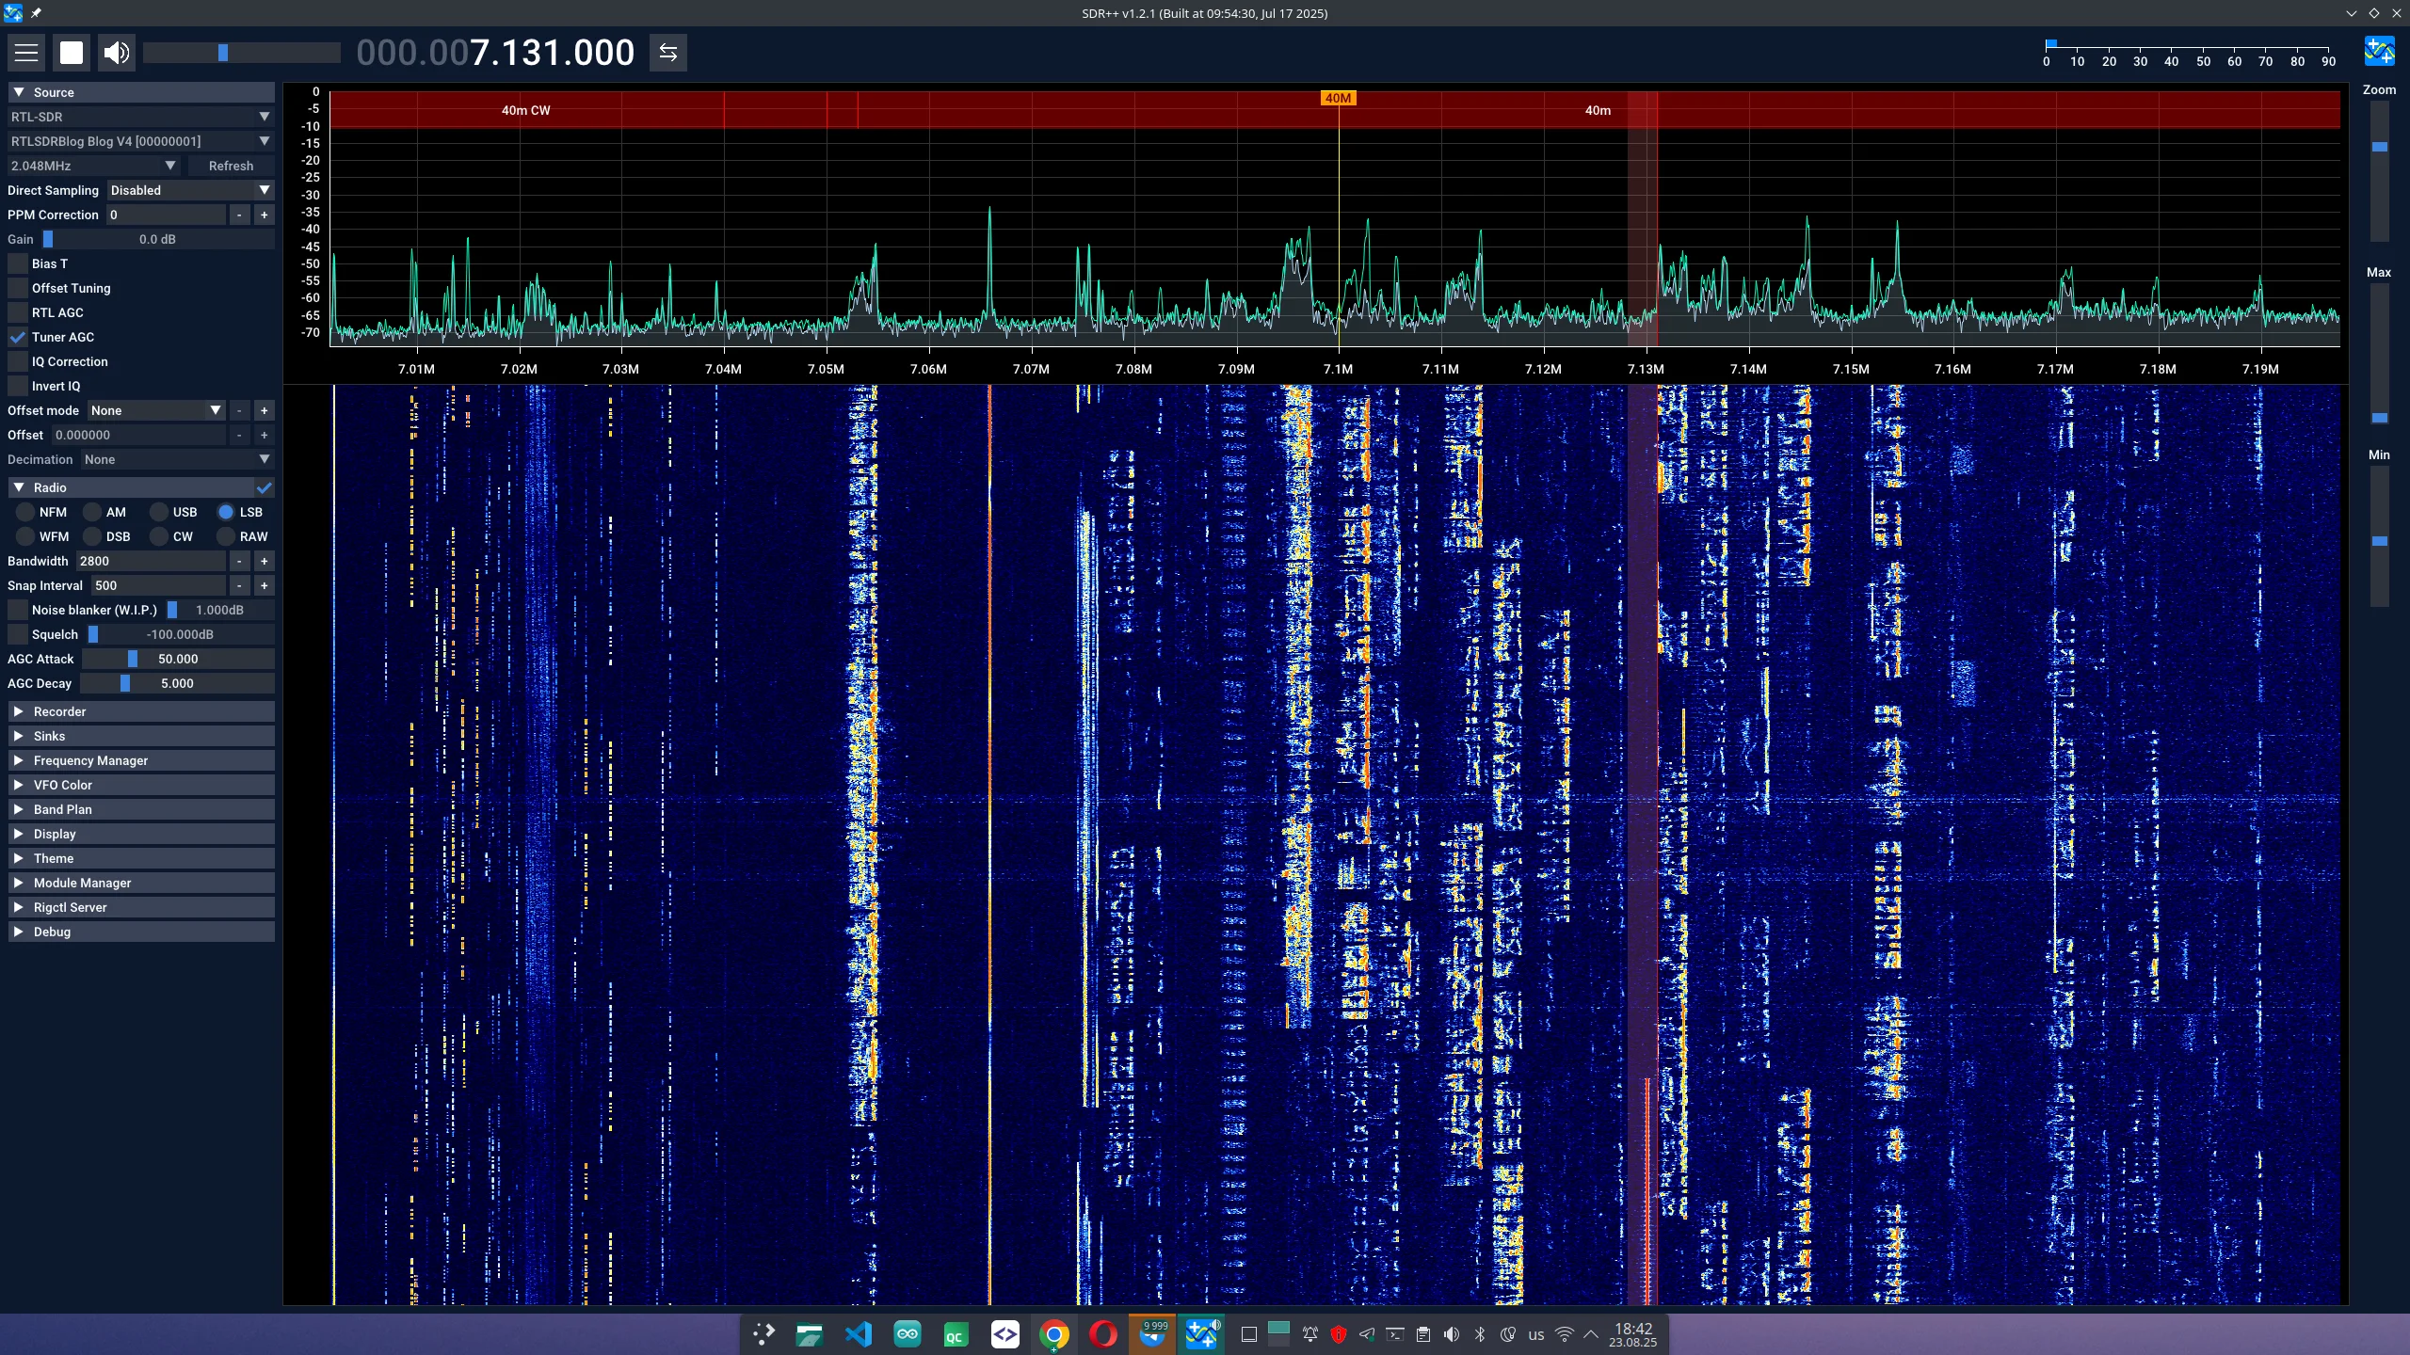Collapse the Source section header
The width and height of the screenshot is (2410, 1355).
pos(141,92)
